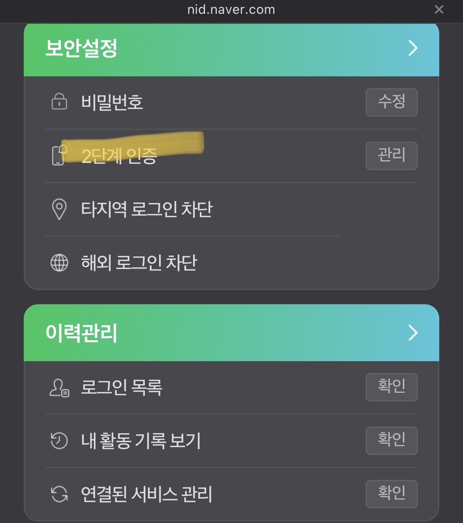Click the 수정 button for password
The image size is (463, 523).
391,102
